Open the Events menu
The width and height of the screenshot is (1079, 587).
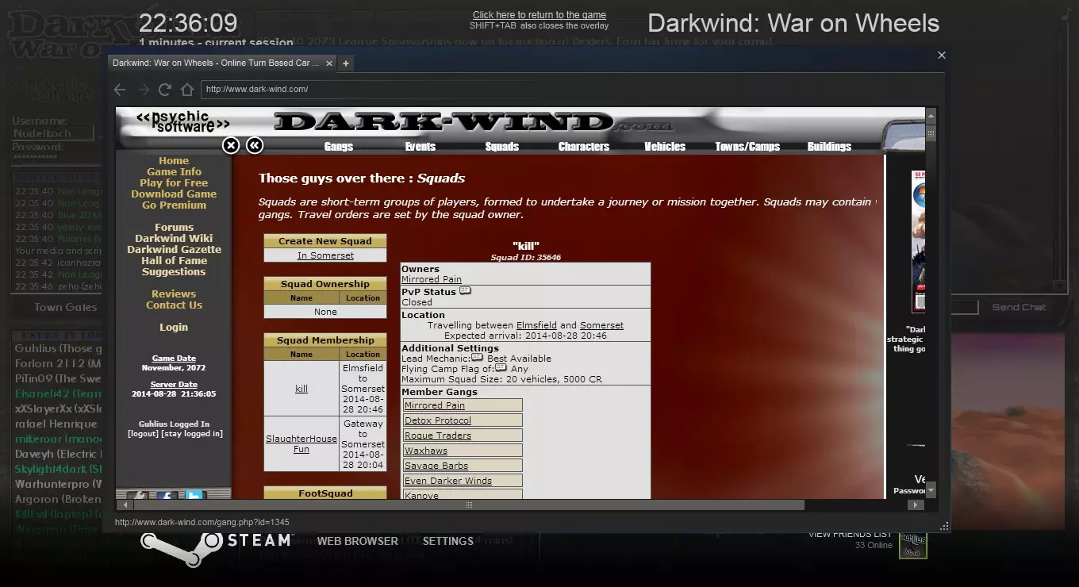point(420,147)
